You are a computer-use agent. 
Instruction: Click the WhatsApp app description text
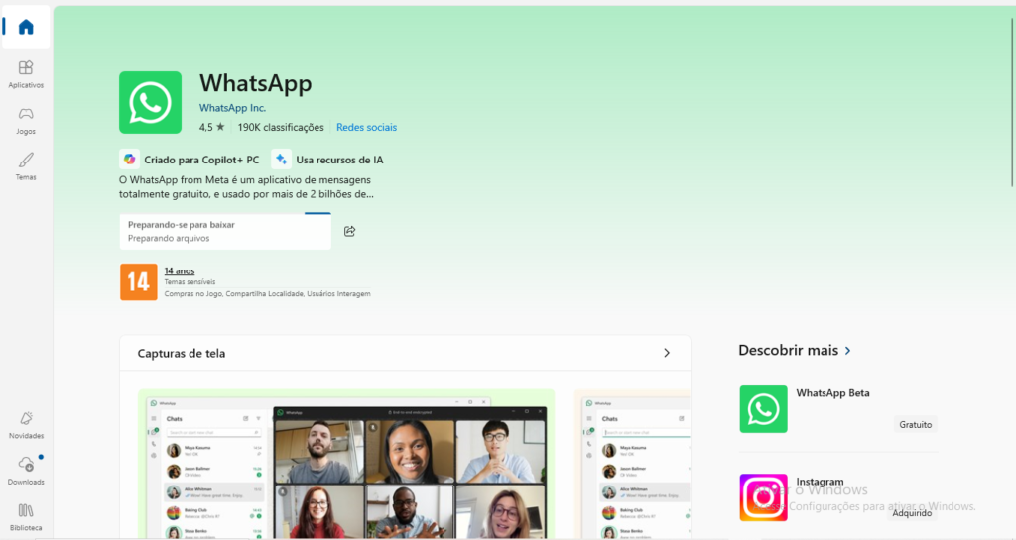coord(246,187)
